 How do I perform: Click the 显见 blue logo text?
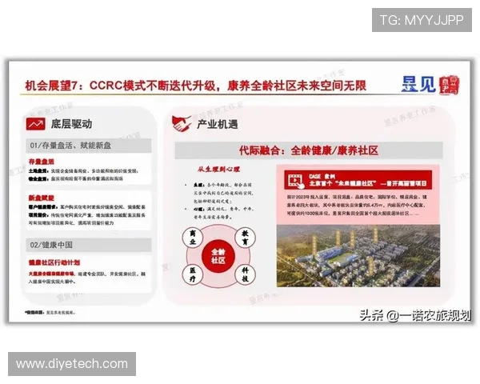(420, 83)
